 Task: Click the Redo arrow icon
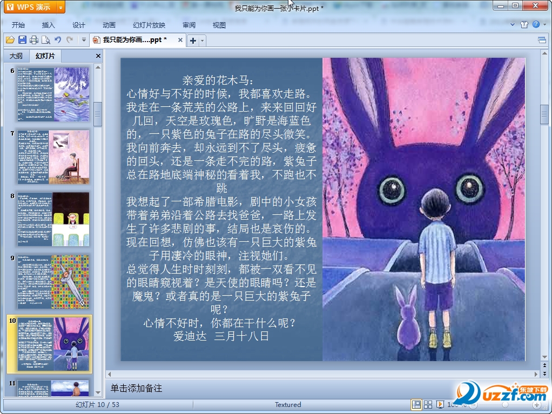tap(70, 40)
